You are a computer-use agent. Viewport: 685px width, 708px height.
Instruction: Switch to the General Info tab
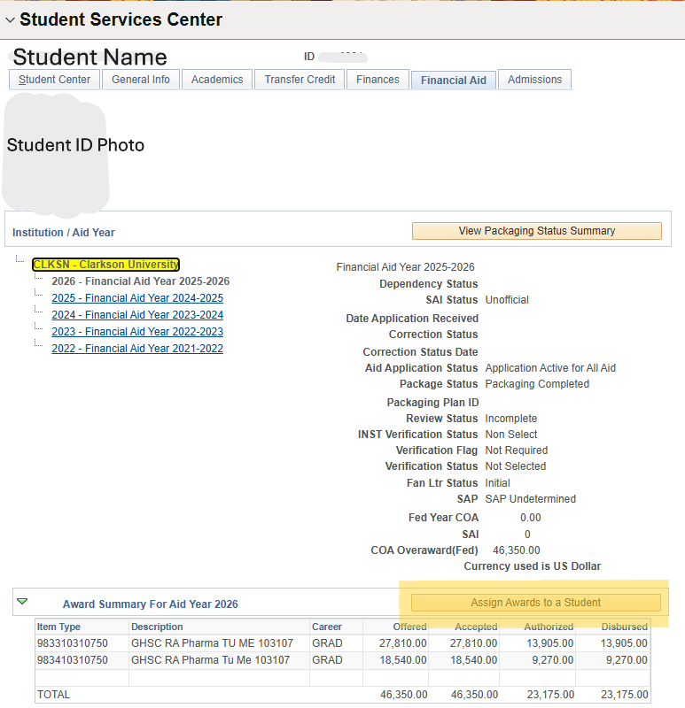click(x=141, y=80)
